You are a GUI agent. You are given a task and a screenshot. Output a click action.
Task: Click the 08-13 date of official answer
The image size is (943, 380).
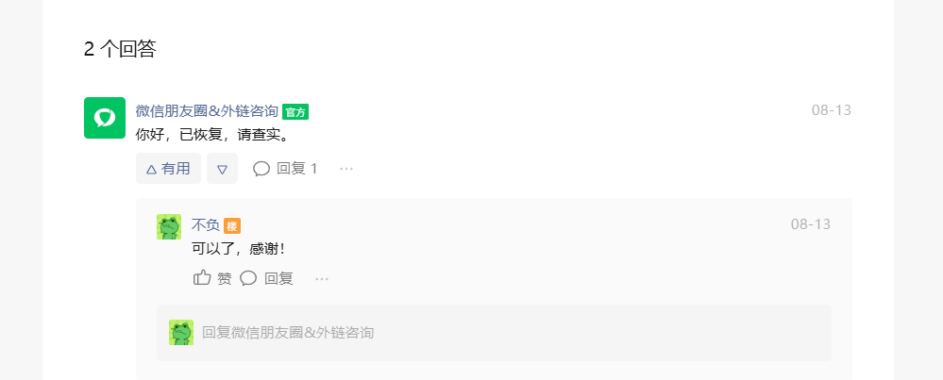point(831,110)
